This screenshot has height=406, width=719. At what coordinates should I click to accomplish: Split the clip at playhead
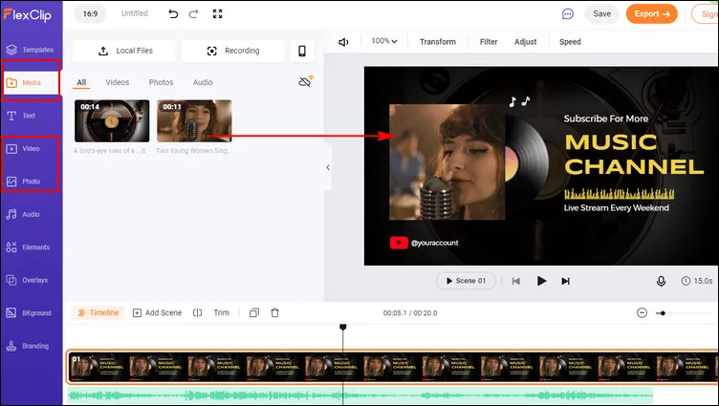point(197,313)
